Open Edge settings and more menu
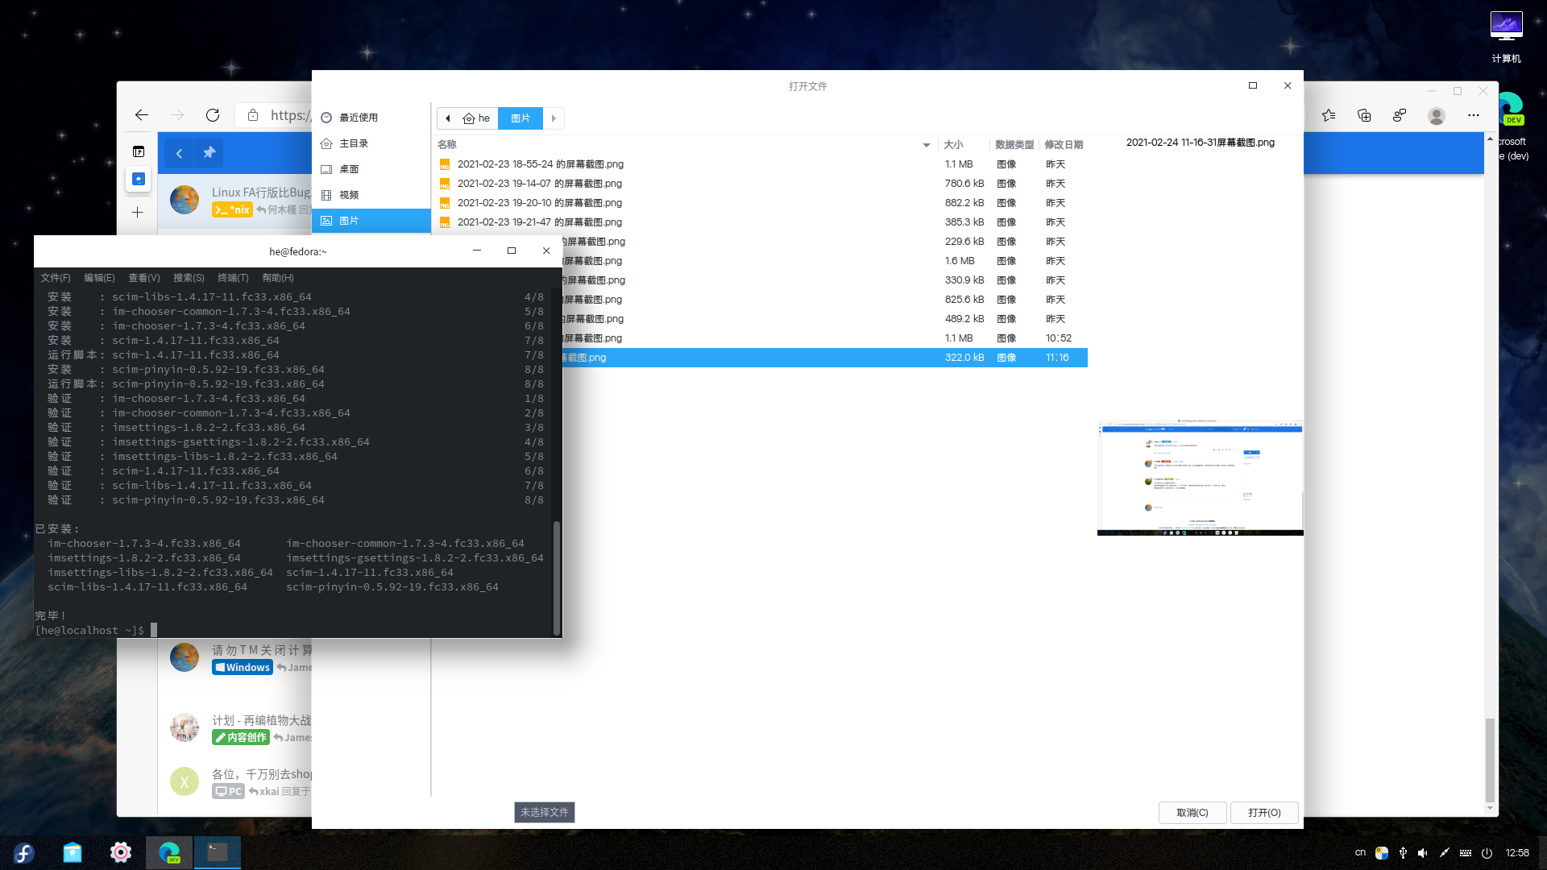Viewport: 1547px width, 870px height. pyautogui.click(x=1473, y=116)
